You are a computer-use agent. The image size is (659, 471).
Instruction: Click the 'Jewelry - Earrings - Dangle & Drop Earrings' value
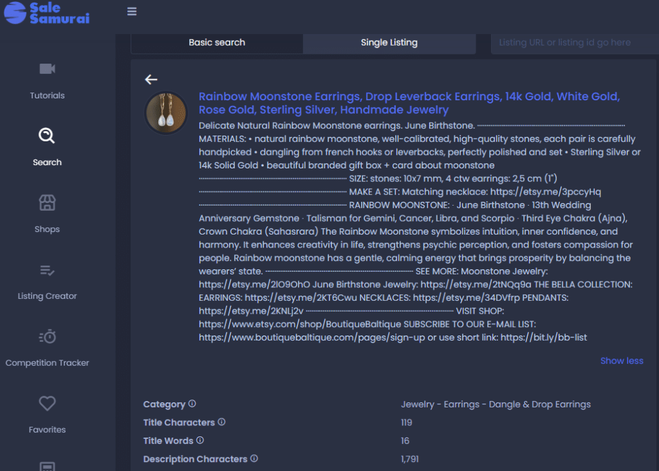pos(496,404)
